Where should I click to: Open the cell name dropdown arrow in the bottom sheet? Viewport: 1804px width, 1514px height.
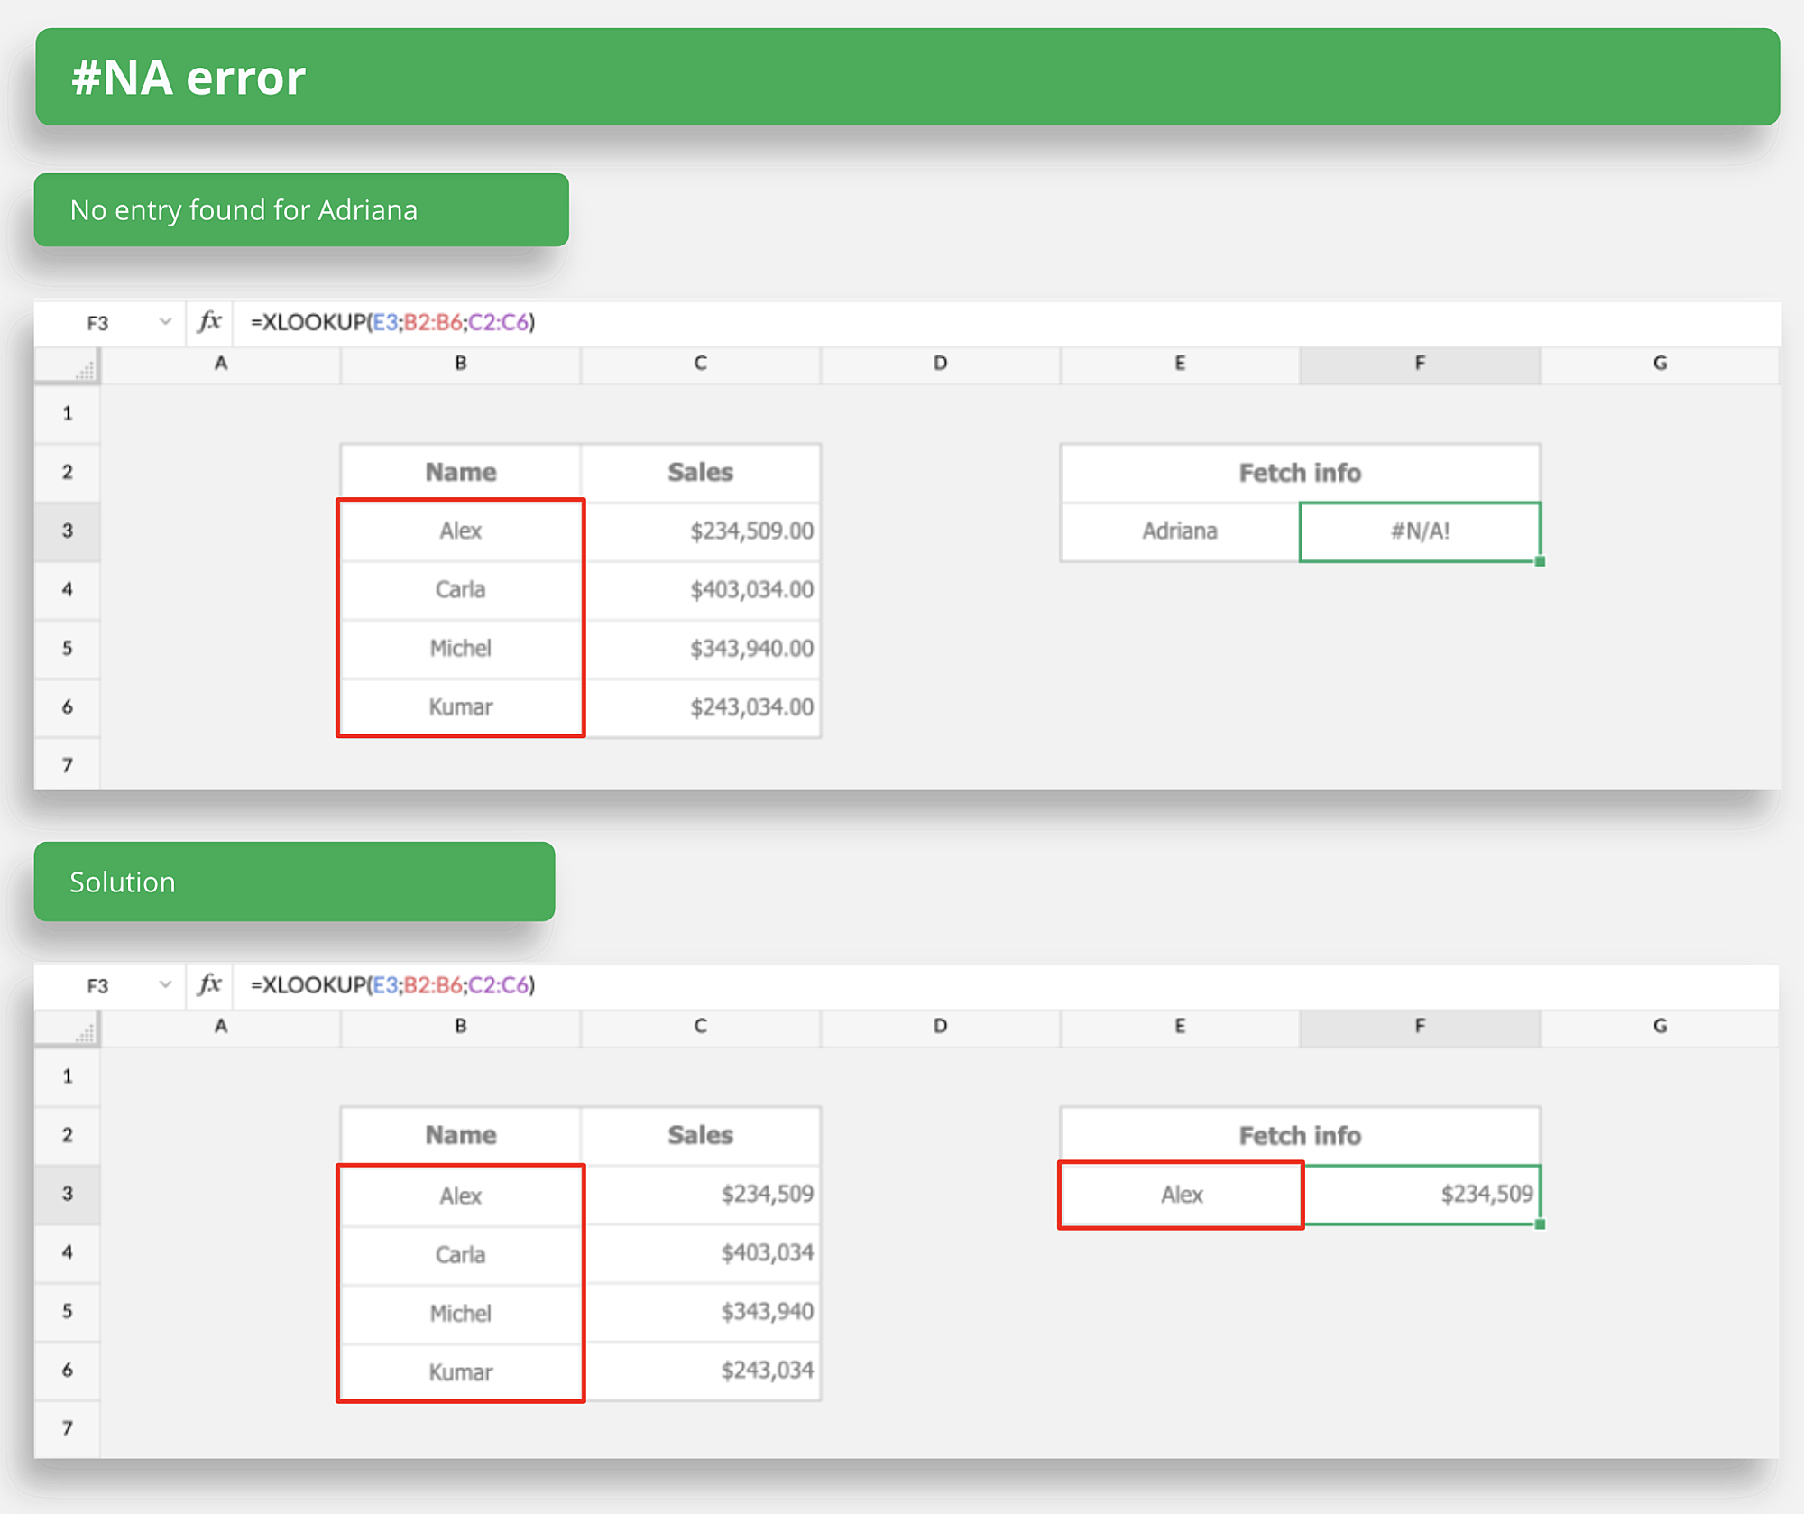click(x=165, y=984)
